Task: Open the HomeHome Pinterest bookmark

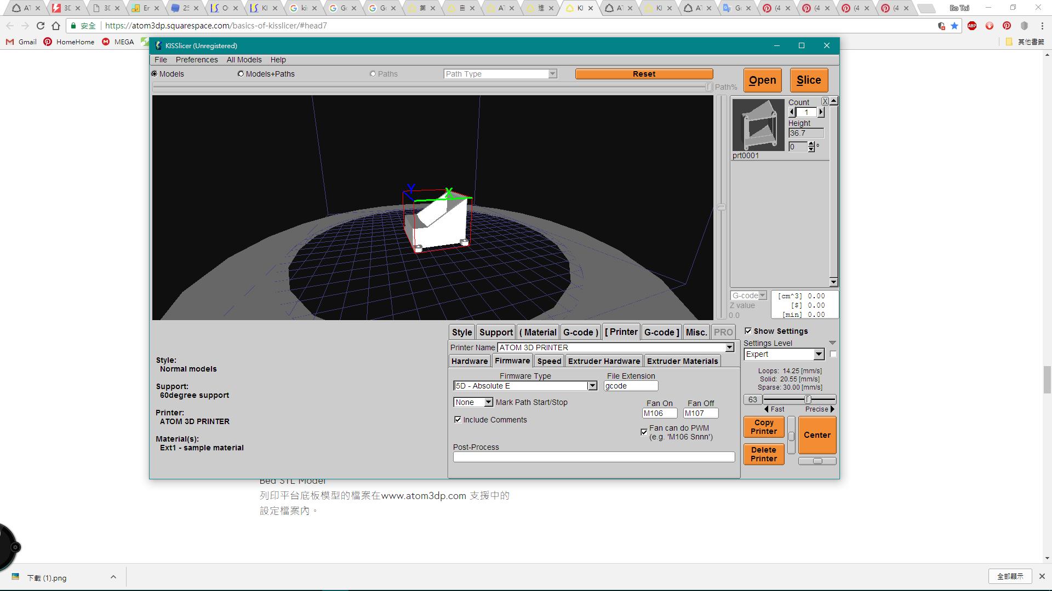Action: [69, 42]
